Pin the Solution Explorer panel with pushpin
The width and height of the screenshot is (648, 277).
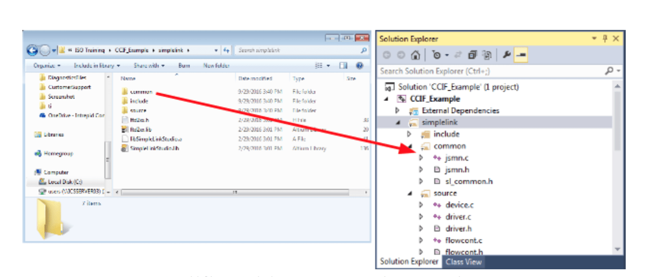point(605,39)
